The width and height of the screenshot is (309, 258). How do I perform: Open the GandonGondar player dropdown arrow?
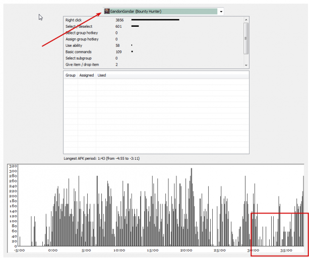(221, 12)
